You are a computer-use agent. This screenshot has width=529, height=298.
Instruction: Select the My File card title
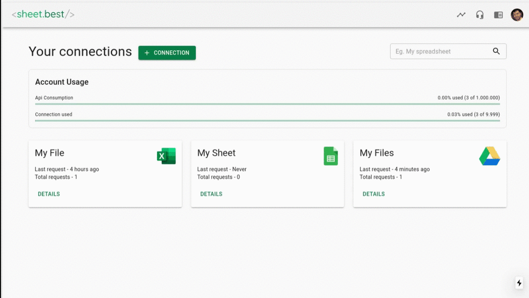coord(49,153)
